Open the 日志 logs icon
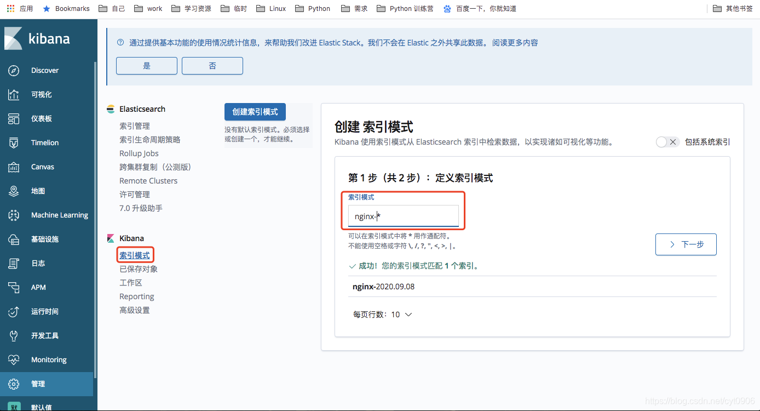Screen dimensions: 760x411 click(14, 263)
